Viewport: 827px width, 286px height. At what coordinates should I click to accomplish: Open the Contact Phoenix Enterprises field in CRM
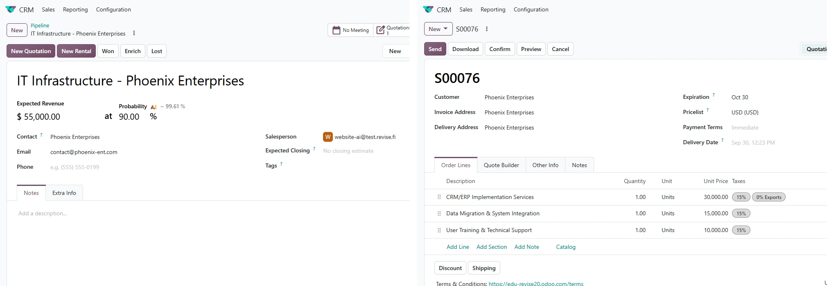point(75,137)
